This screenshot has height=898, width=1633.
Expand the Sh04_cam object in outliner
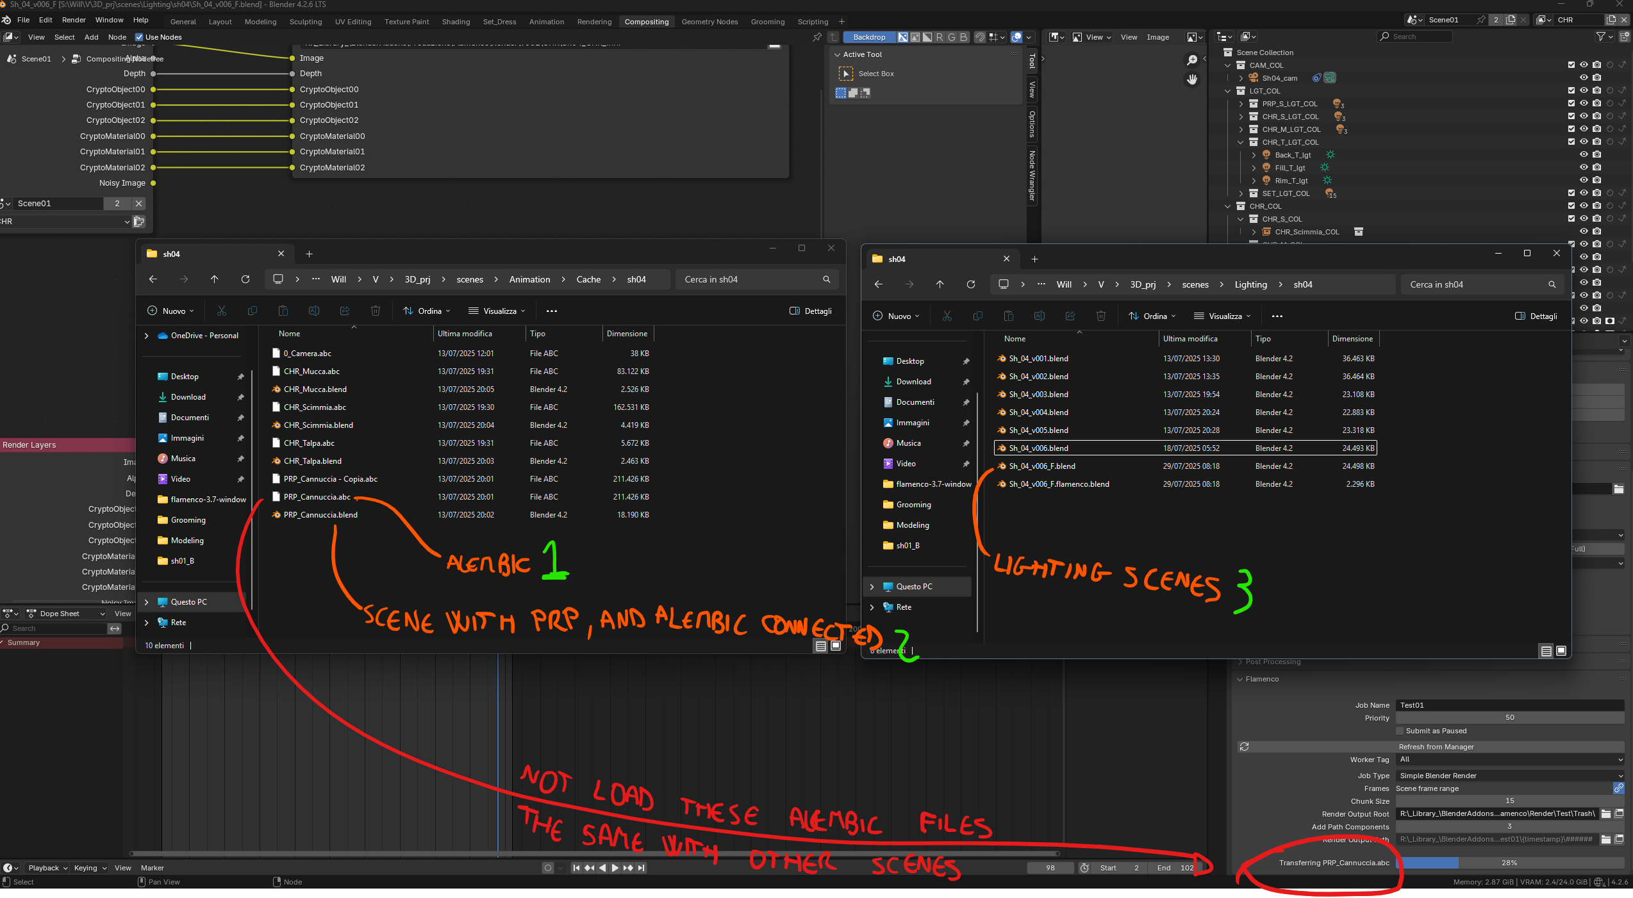pos(1241,78)
